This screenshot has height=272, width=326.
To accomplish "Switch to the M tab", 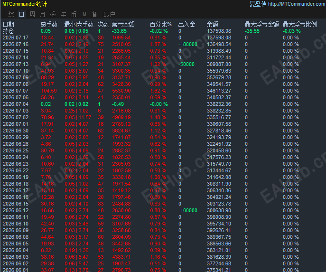I will coord(84,14).
